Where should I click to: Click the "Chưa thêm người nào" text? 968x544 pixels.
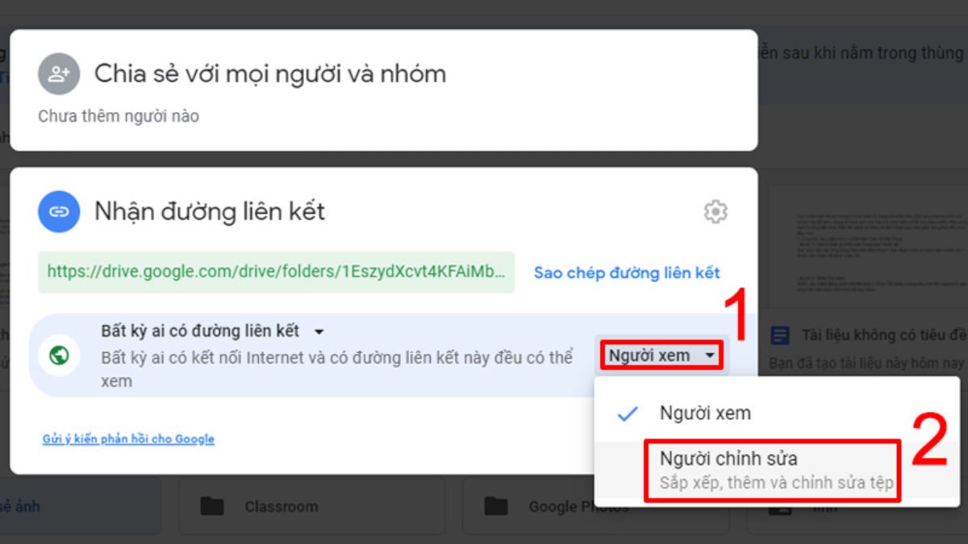pyautogui.click(x=119, y=116)
